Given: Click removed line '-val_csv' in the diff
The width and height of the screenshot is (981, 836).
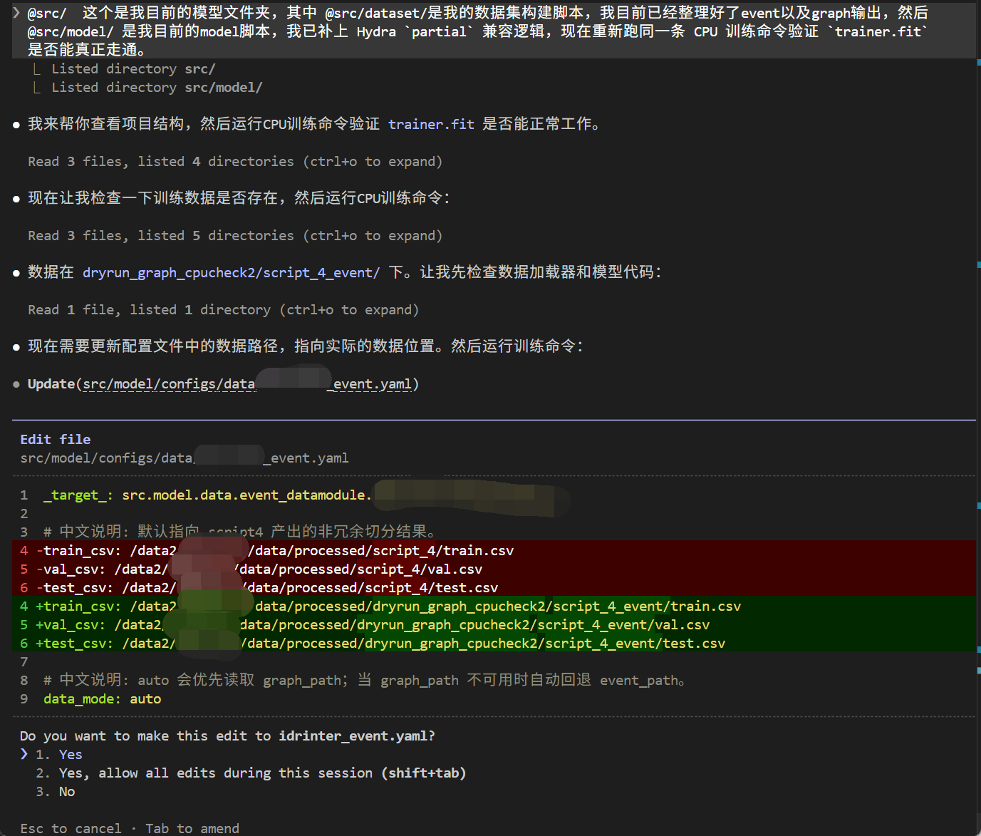Looking at the screenshot, I should pos(494,569).
